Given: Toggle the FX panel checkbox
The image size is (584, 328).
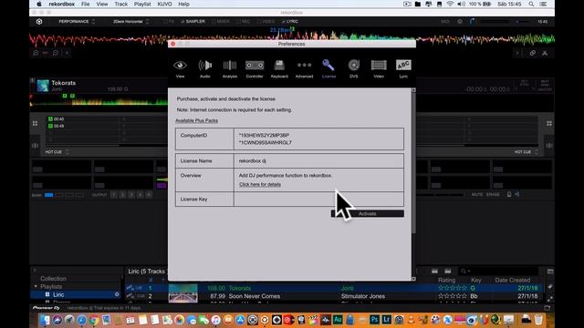Looking at the screenshot, I should tap(168, 22).
